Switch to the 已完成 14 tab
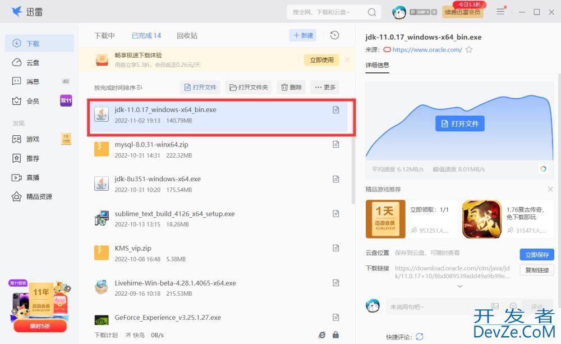 [146, 35]
